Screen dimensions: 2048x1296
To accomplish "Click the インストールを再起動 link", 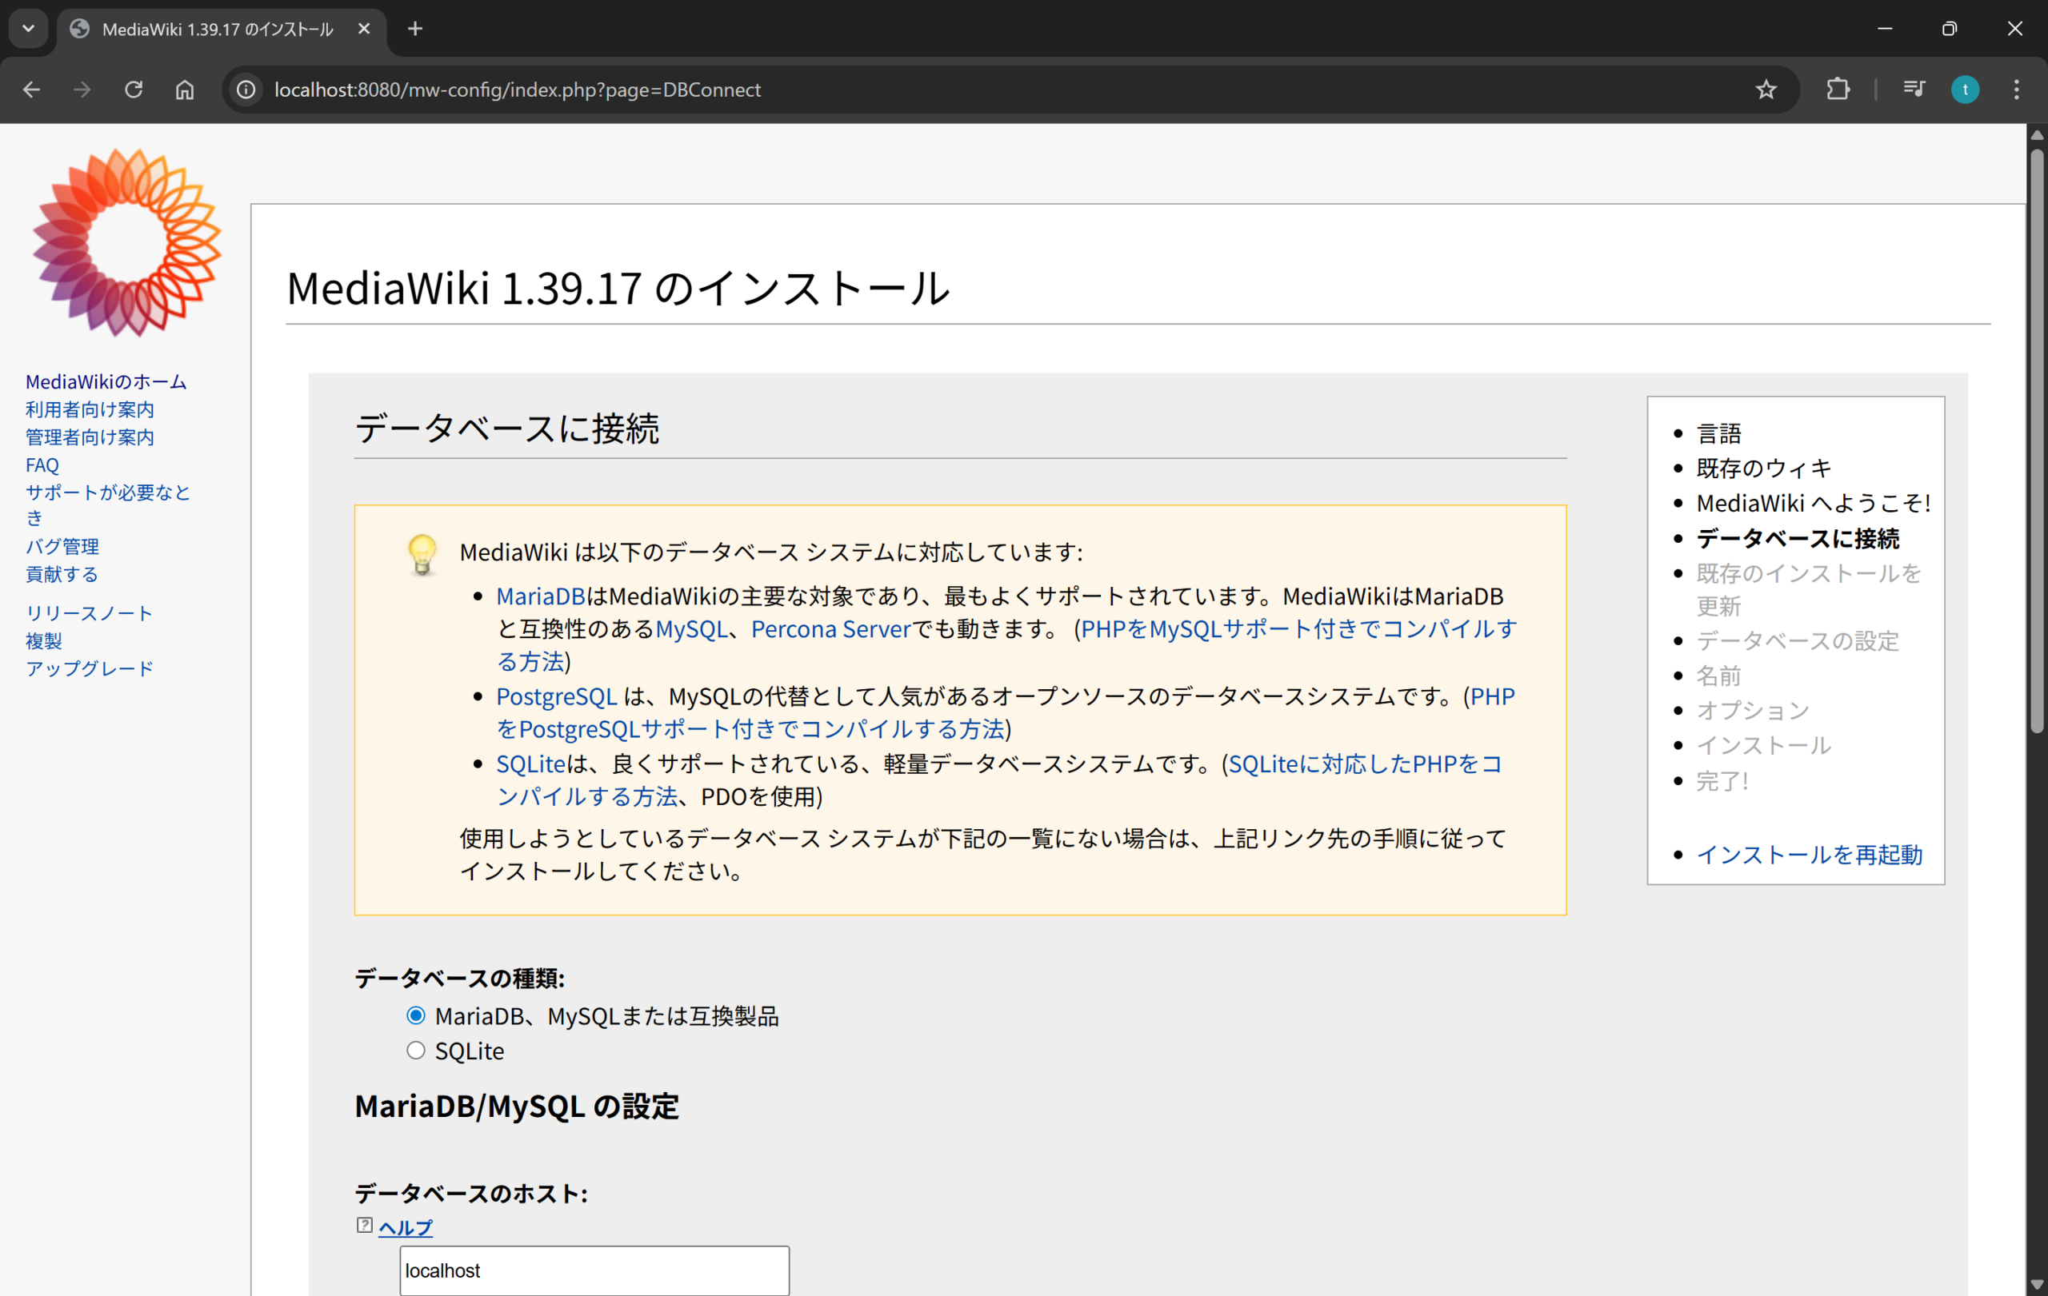I will (x=1809, y=854).
